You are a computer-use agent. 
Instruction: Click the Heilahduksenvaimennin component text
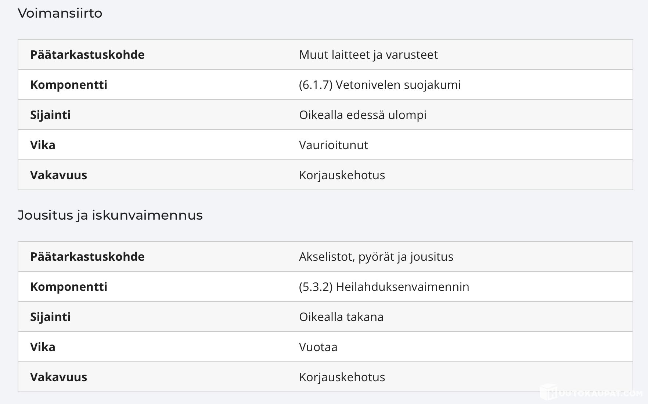click(384, 287)
